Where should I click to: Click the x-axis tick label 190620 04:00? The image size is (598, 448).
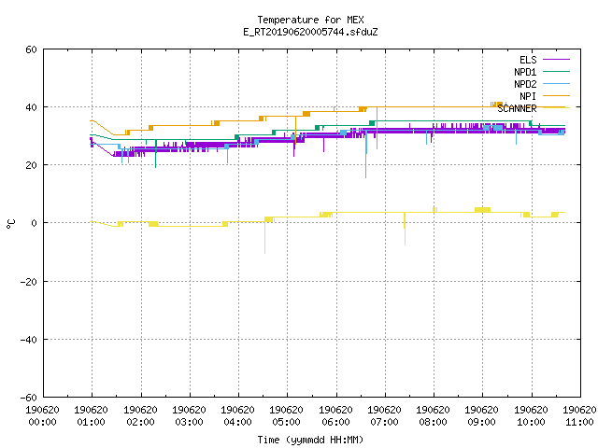point(237,416)
